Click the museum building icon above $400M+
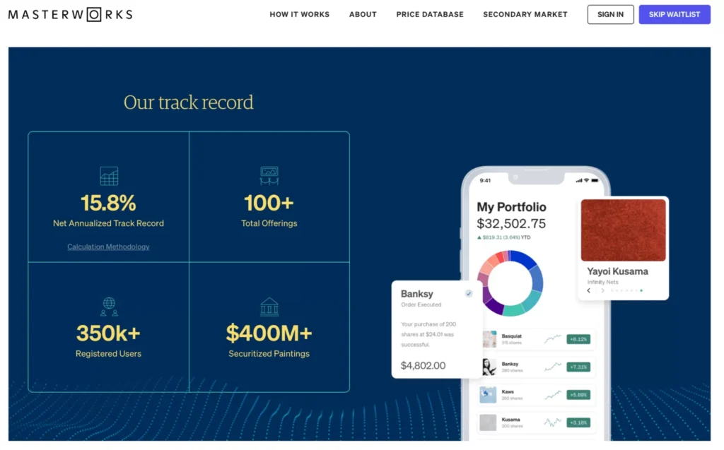The width and height of the screenshot is (724, 450). 269,307
